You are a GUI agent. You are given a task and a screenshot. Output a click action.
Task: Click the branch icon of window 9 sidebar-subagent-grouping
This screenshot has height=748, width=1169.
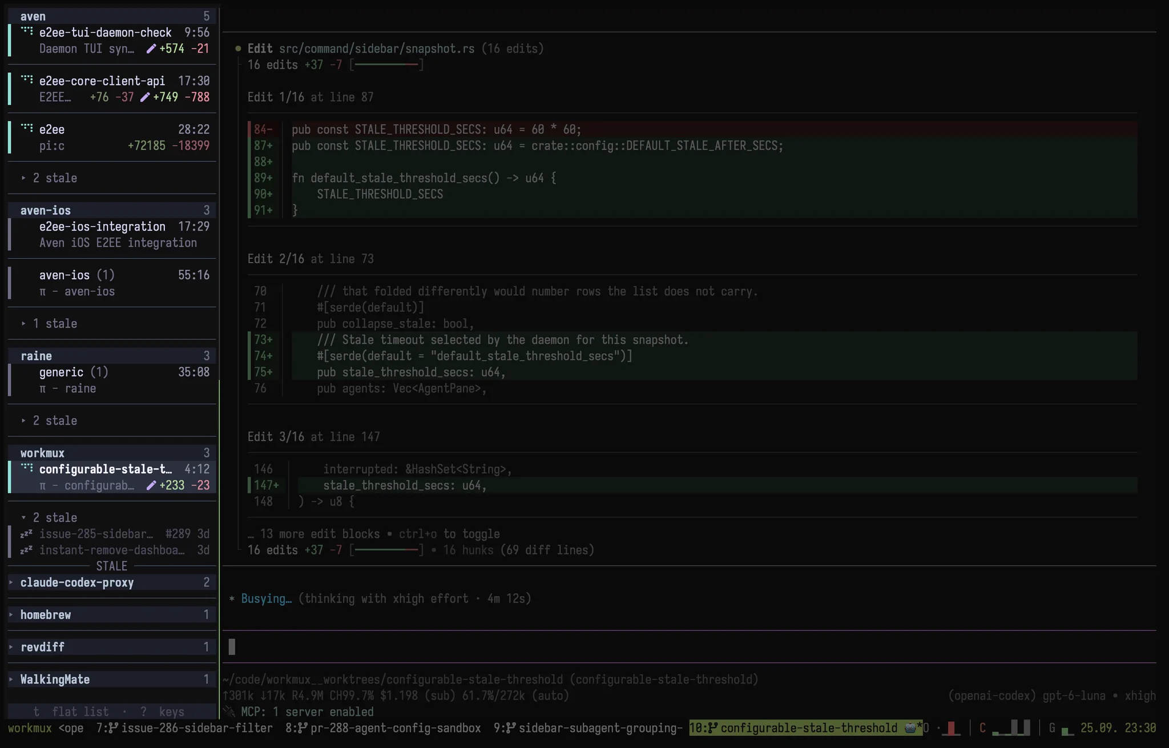point(511,728)
